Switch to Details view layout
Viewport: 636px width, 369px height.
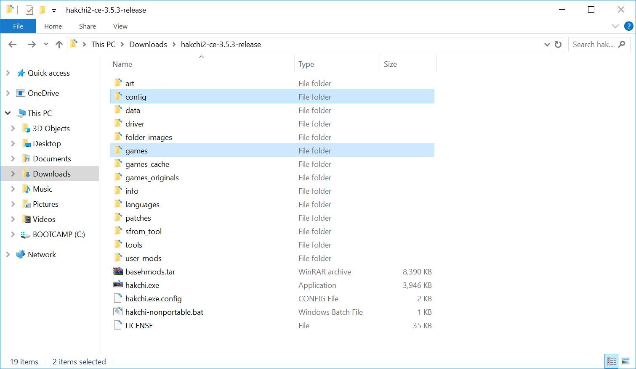pyautogui.click(x=612, y=361)
